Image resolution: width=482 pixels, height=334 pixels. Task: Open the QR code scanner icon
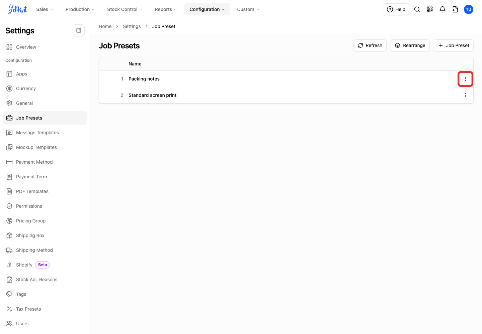pyautogui.click(x=430, y=9)
